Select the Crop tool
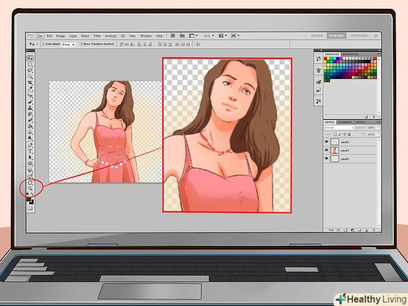This screenshot has width=408, height=306. pyautogui.click(x=30, y=83)
